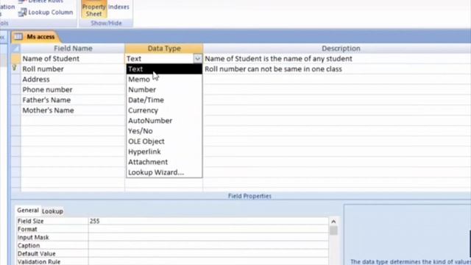This screenshot has width=471, height=265.
Task: Choose Currency from the data type list
Action: coord(164,110)
